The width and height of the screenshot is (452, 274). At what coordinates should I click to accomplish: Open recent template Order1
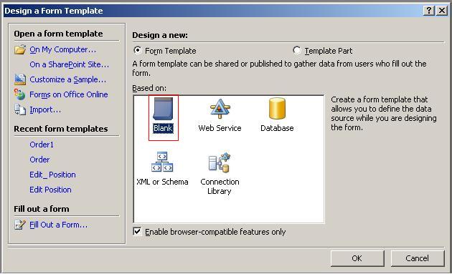point(42,145)
